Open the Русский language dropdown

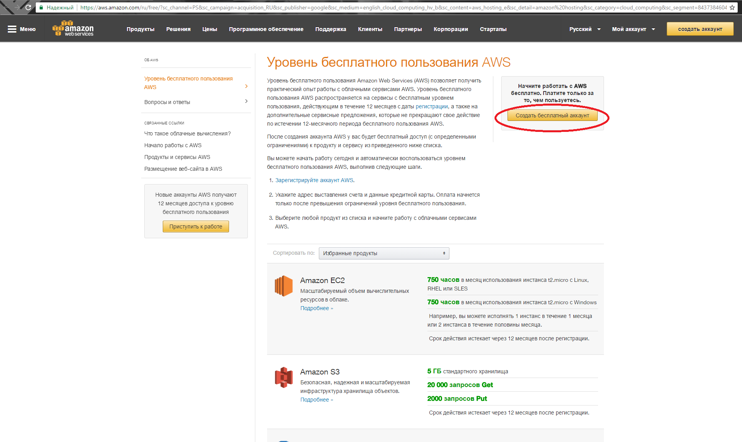585,29
